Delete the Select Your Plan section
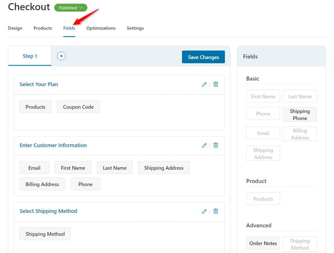The width and height of the screenshot is (334, 253). (x=216, y=84)
